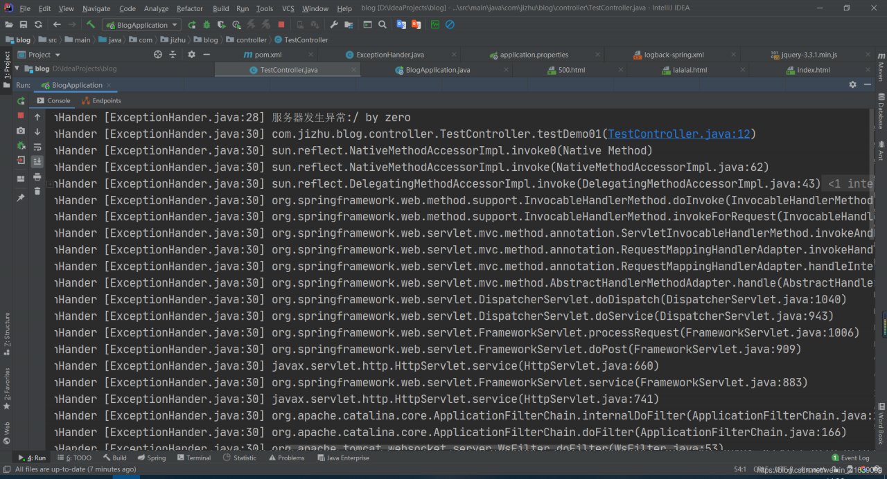Image resolution: width=887 pixels, height=479 pixels.
Task: Build project with the hammer icon
Action: [x=91, y=24]
